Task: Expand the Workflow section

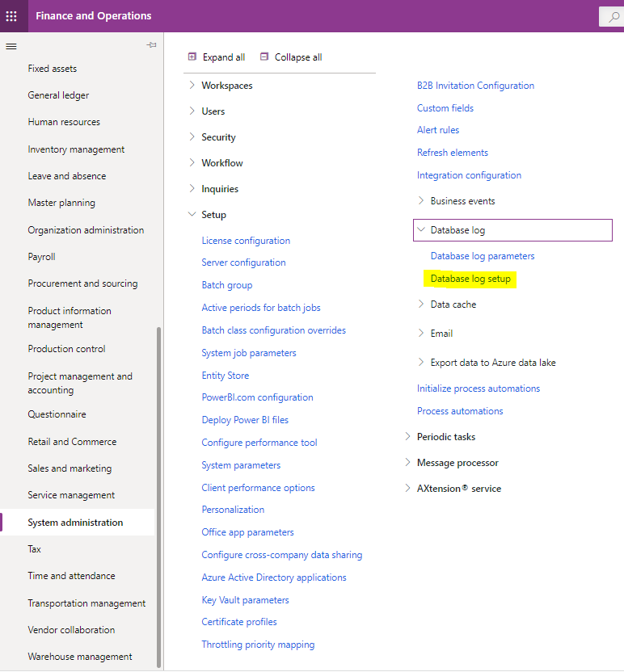Action: pyautogui.click(x=192, y=162)
